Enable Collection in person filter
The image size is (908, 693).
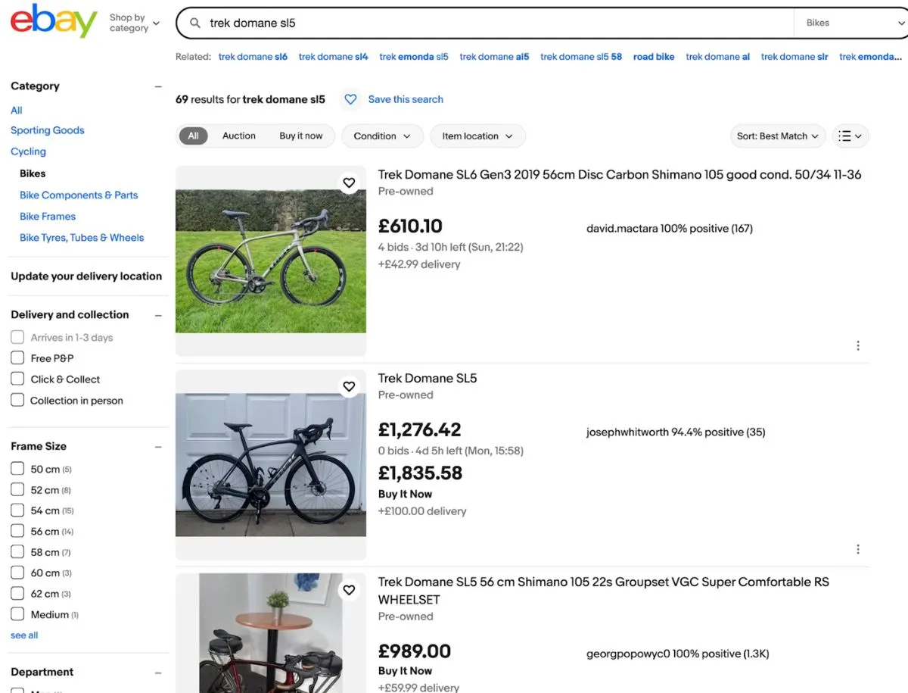(x=17, y=401)
